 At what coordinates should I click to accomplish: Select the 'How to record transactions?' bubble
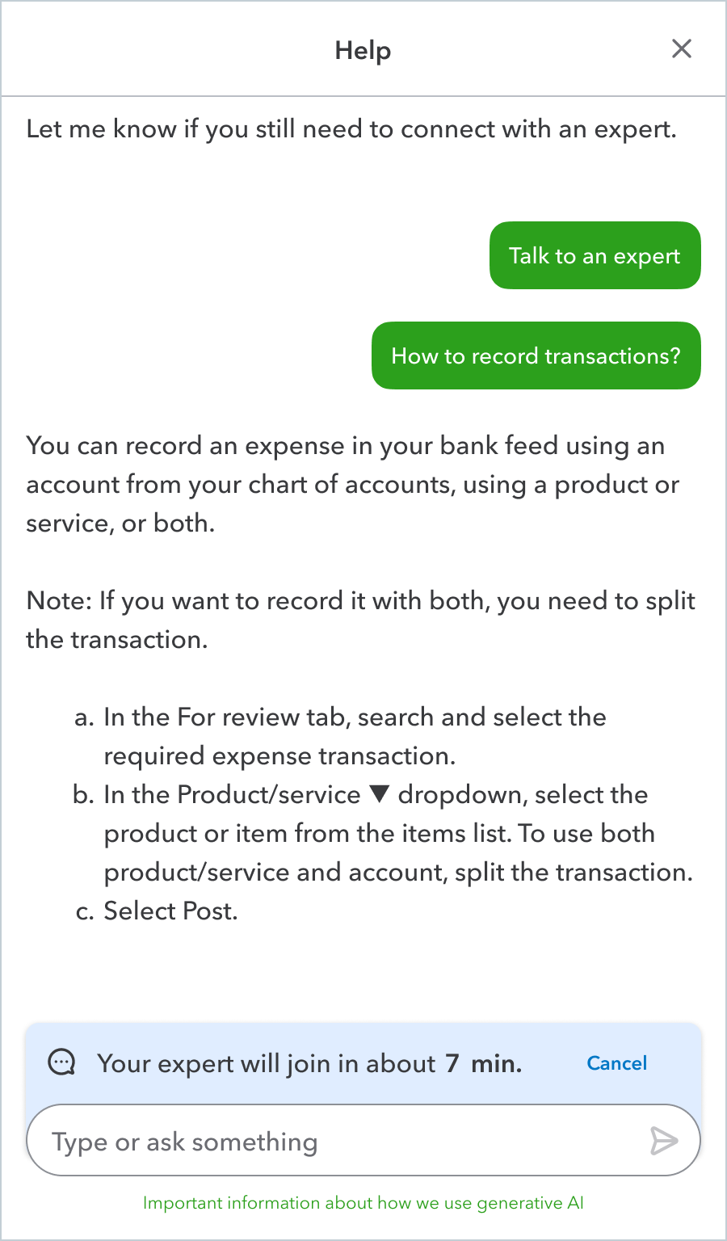pyautogui.click(x=536, y=355)
